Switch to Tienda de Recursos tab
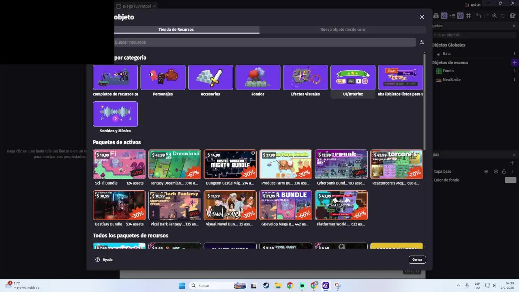 point(176,30)
